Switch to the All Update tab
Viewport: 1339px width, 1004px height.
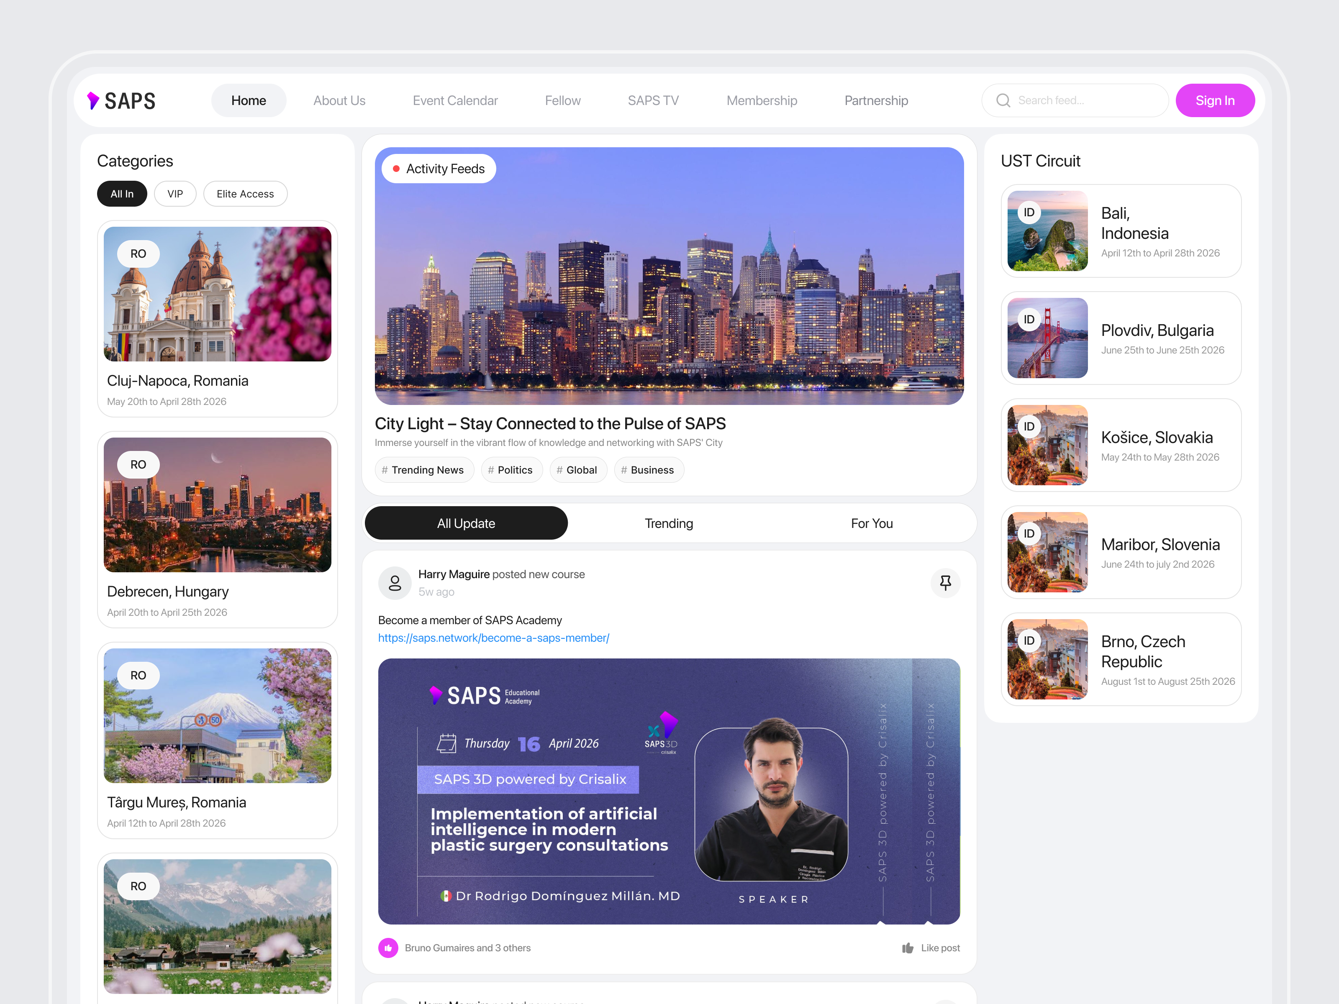click(x=466, y=523)
